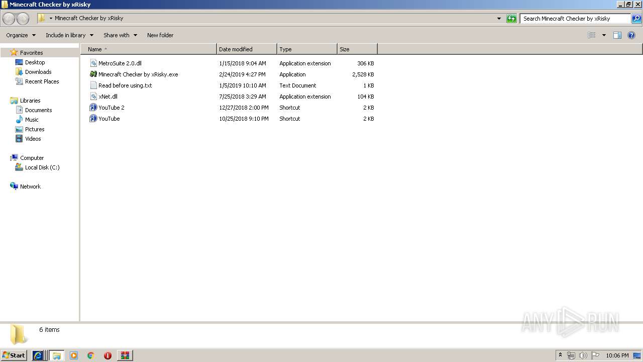Expand the view options dropdown arrow
This screenshot has height=362, width=643.
tap(604, 35)
